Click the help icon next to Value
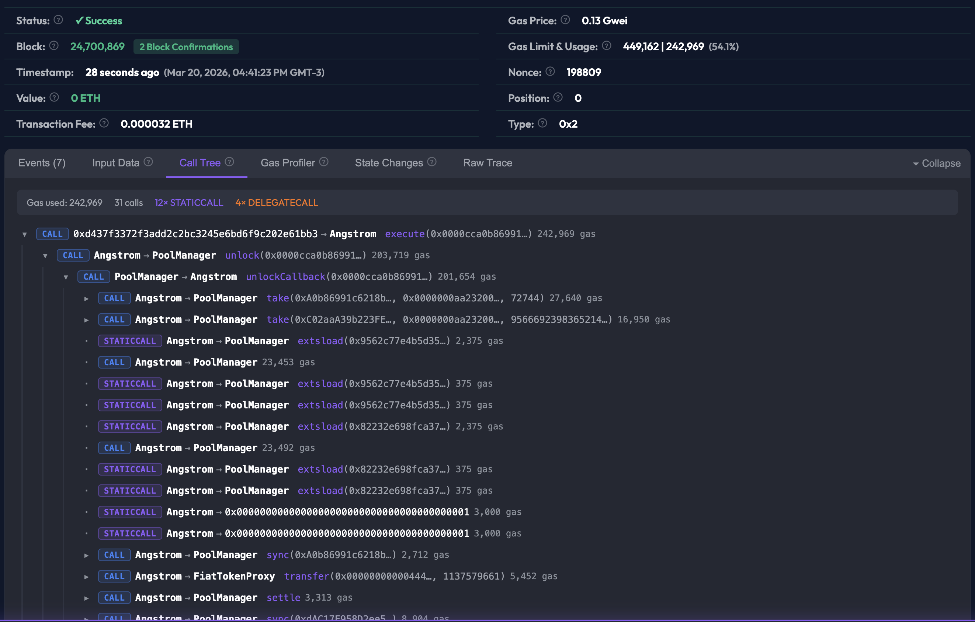The height and width of the screenshot is (622, 975). pos(54,97)
